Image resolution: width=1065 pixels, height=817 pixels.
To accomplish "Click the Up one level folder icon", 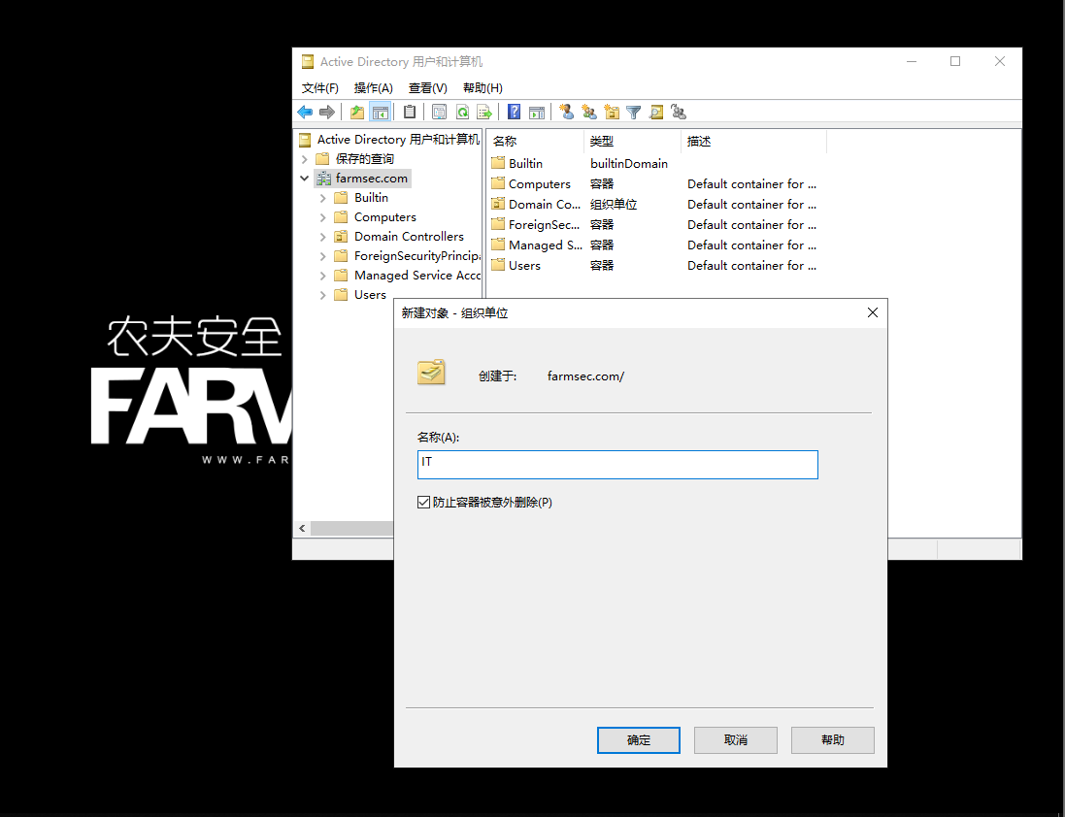I will click(x=356, y=112).
